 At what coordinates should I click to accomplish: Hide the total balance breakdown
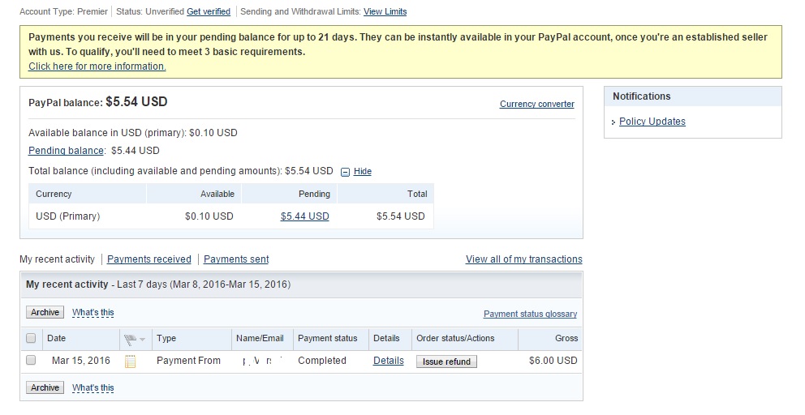pos(363,172)
